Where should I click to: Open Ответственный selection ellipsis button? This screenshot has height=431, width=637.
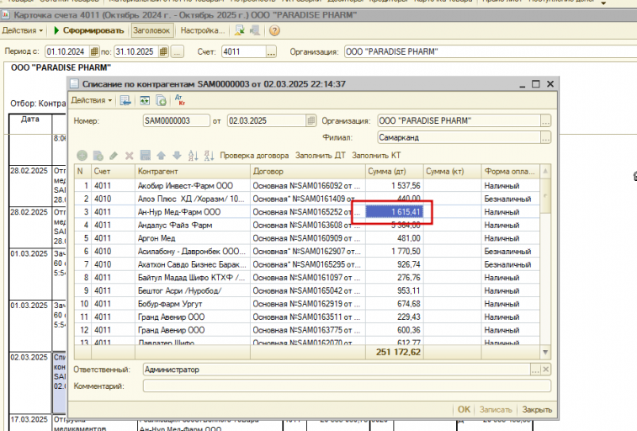pyautogui.click(x=536, y=370)
